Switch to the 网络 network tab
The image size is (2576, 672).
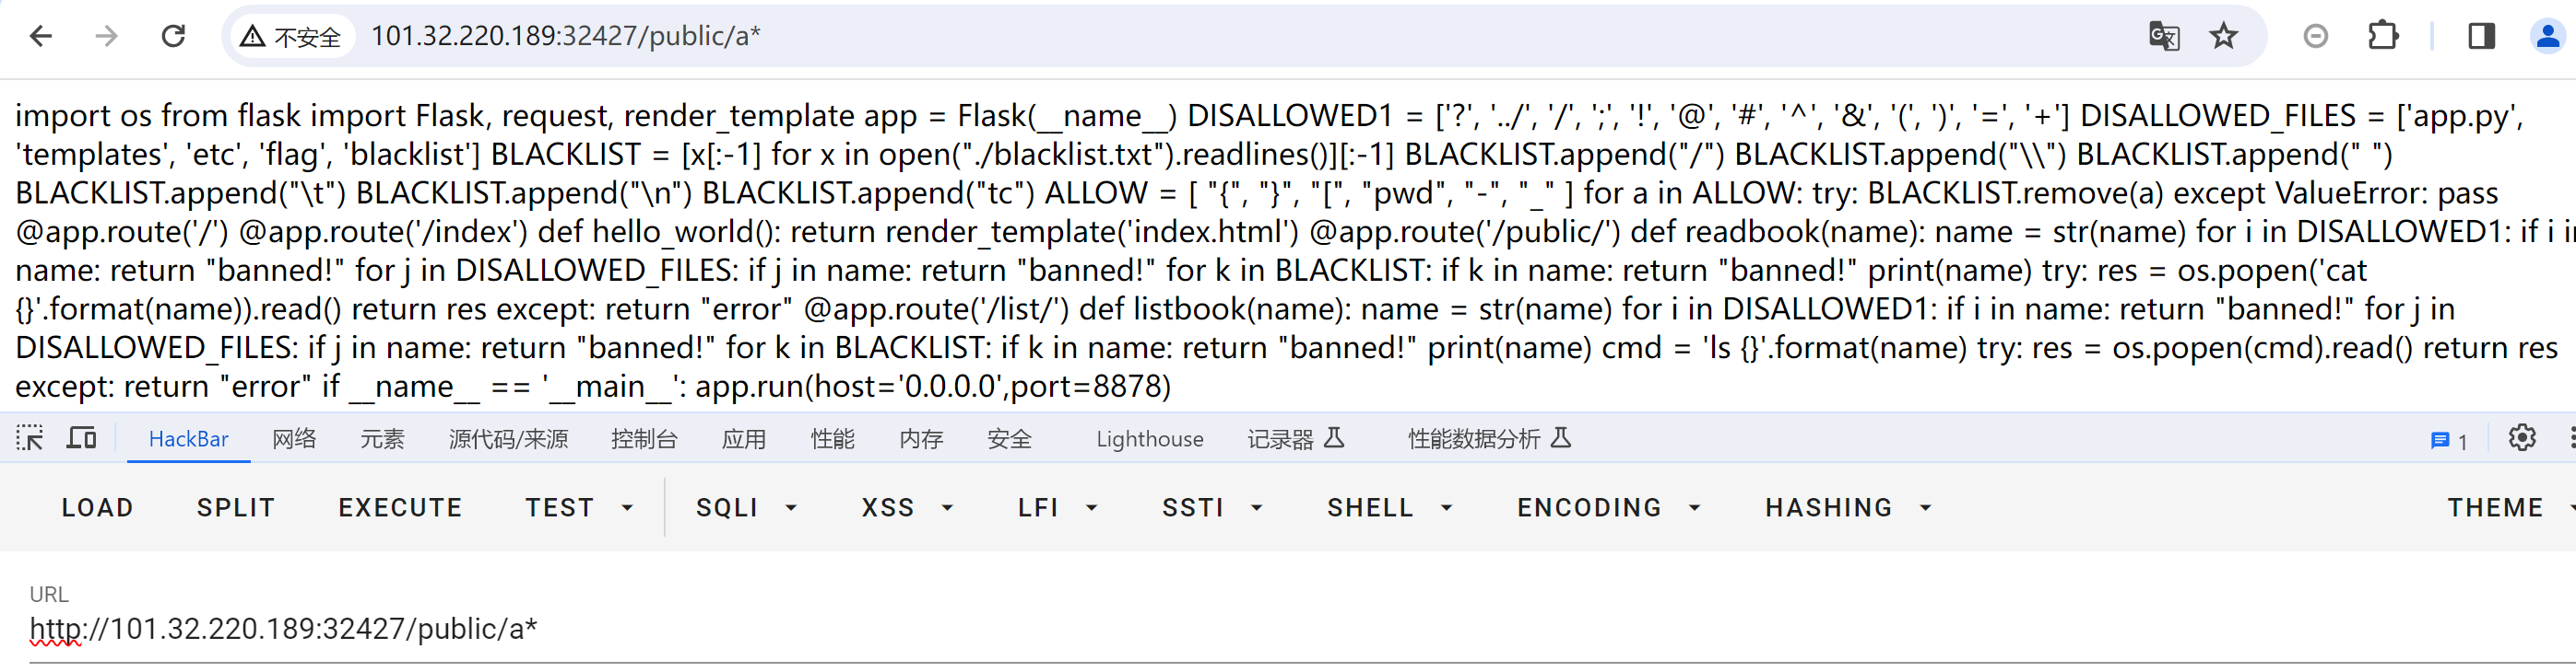click(294, 438)
